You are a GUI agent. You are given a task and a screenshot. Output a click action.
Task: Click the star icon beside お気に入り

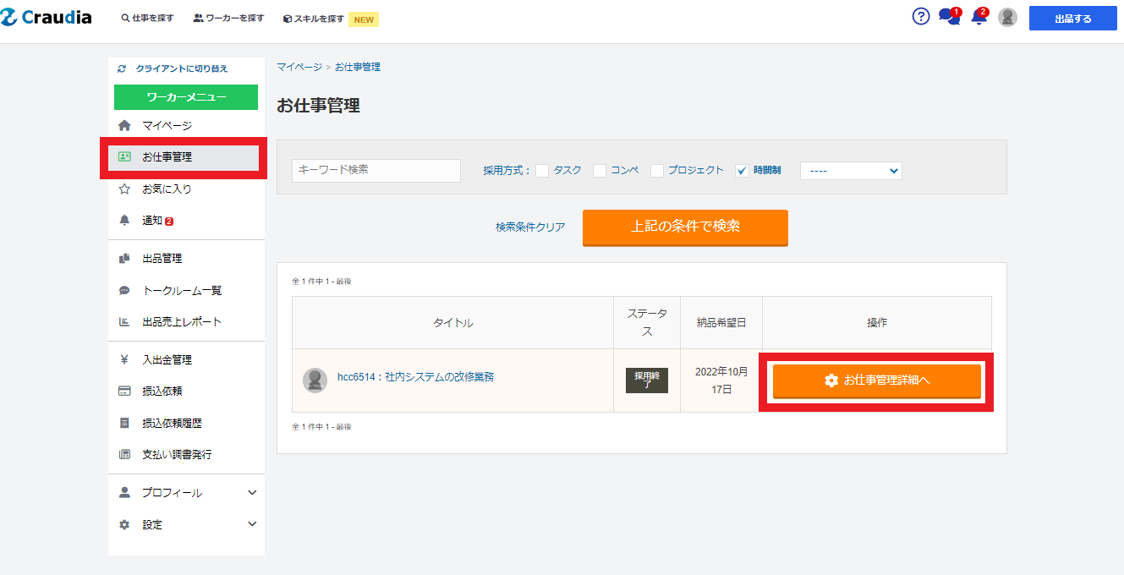coord(124,189)
